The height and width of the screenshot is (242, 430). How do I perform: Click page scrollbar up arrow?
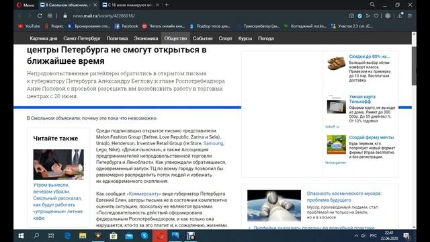(414, 34)
